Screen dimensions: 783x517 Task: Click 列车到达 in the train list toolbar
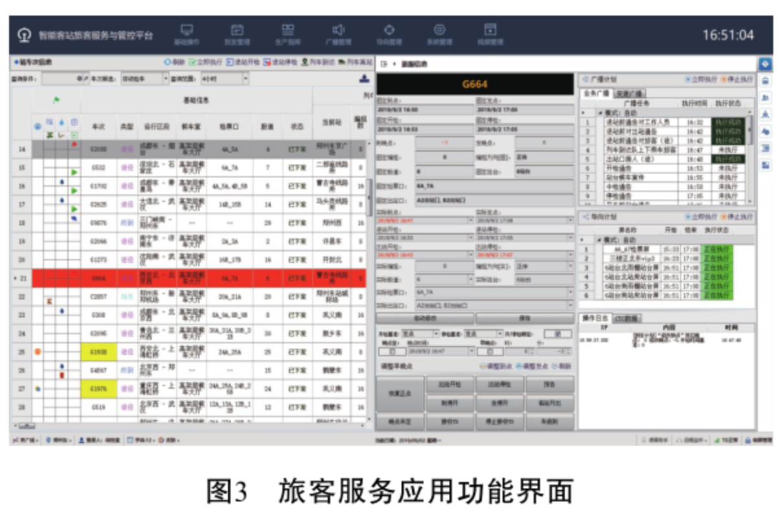[318, 62]
